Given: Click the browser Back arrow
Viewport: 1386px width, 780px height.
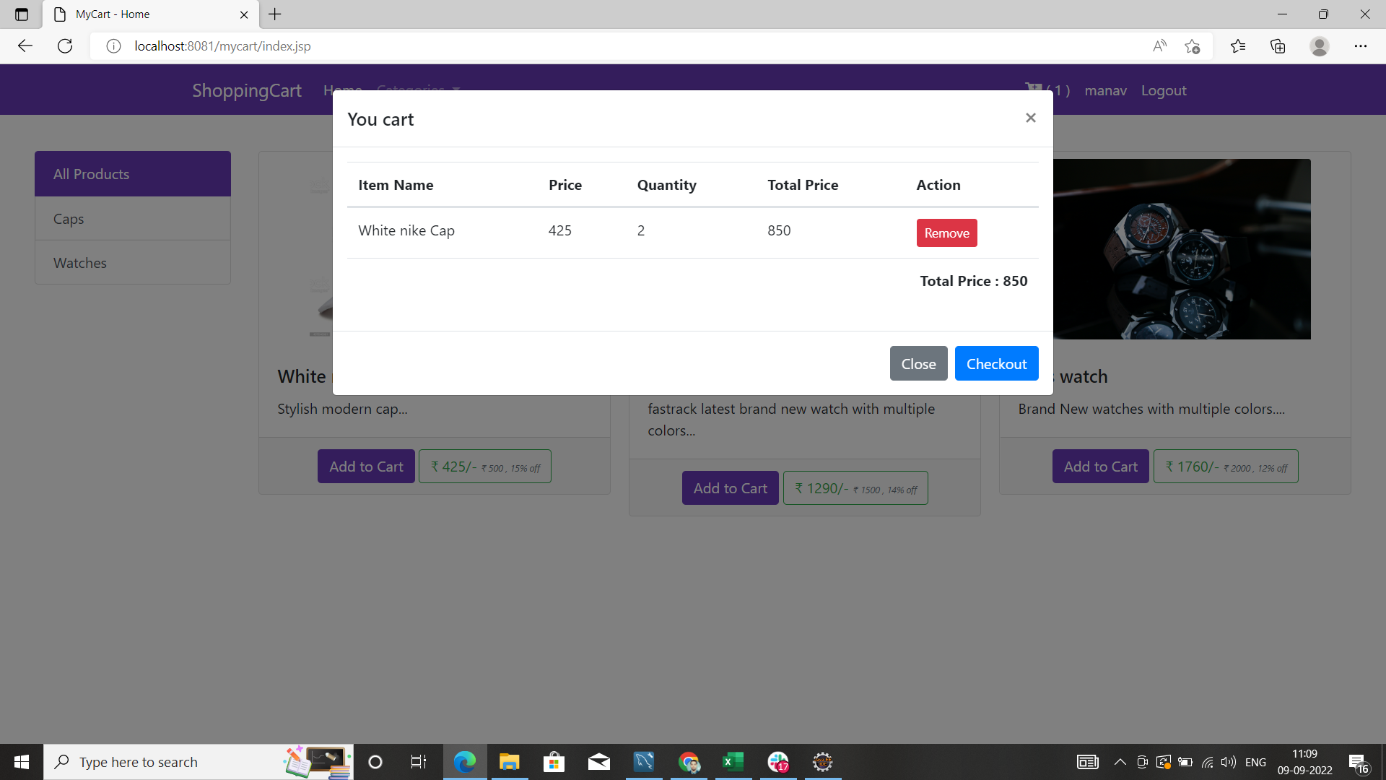Looking at the screenshot, I should [25, 45].
